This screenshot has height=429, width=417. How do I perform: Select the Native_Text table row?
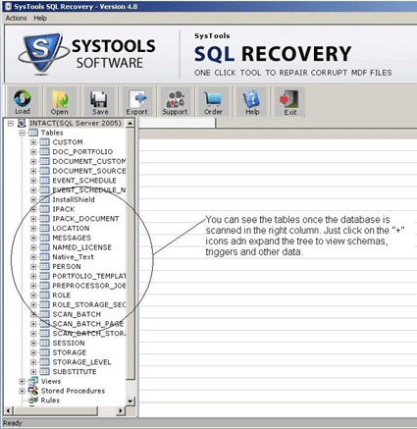[x=74, y=257]
